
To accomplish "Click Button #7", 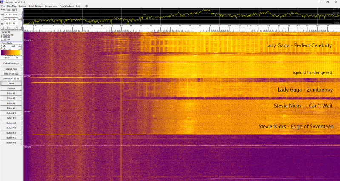I will [x=11, y=98].
